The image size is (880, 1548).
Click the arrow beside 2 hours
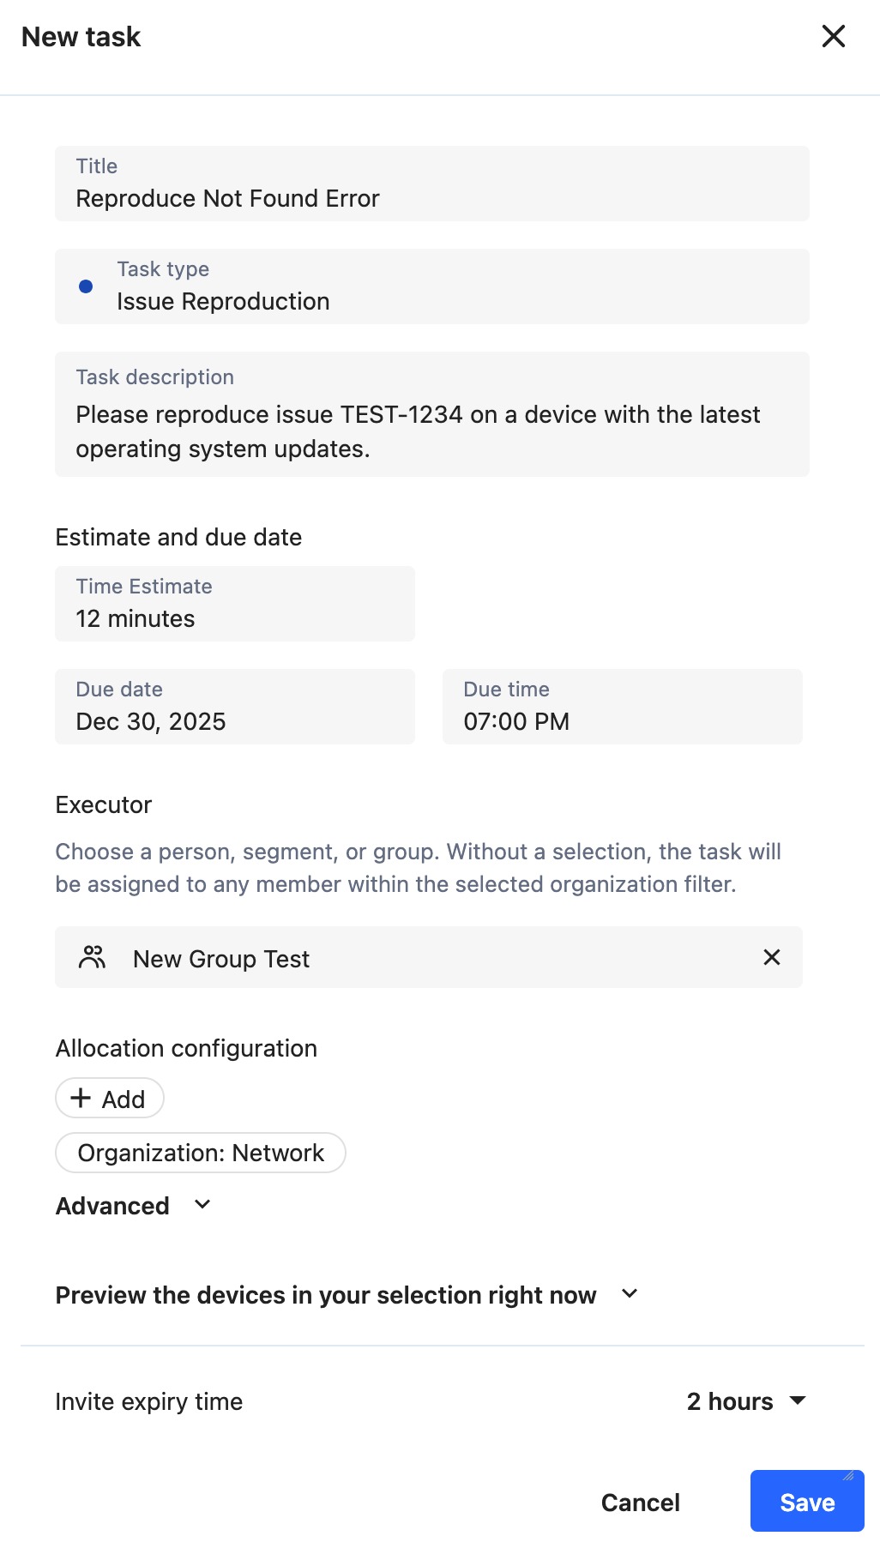[x=798, y=1400]
